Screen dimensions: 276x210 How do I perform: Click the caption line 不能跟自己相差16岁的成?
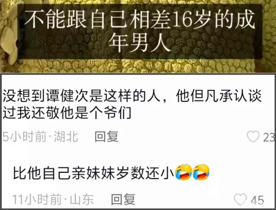pos(140,20)
